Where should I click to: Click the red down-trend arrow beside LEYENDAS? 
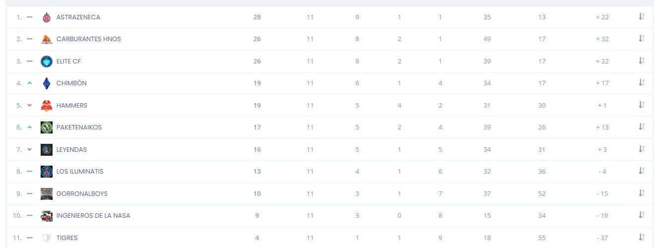[x=30, y=149]
